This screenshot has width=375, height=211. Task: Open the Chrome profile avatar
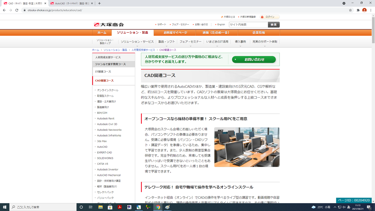pos(364,10)
